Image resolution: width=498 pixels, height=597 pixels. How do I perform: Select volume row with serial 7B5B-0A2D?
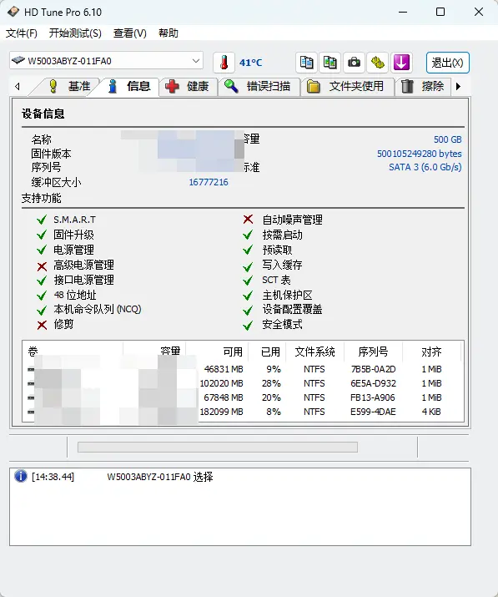tap(243, 369)
